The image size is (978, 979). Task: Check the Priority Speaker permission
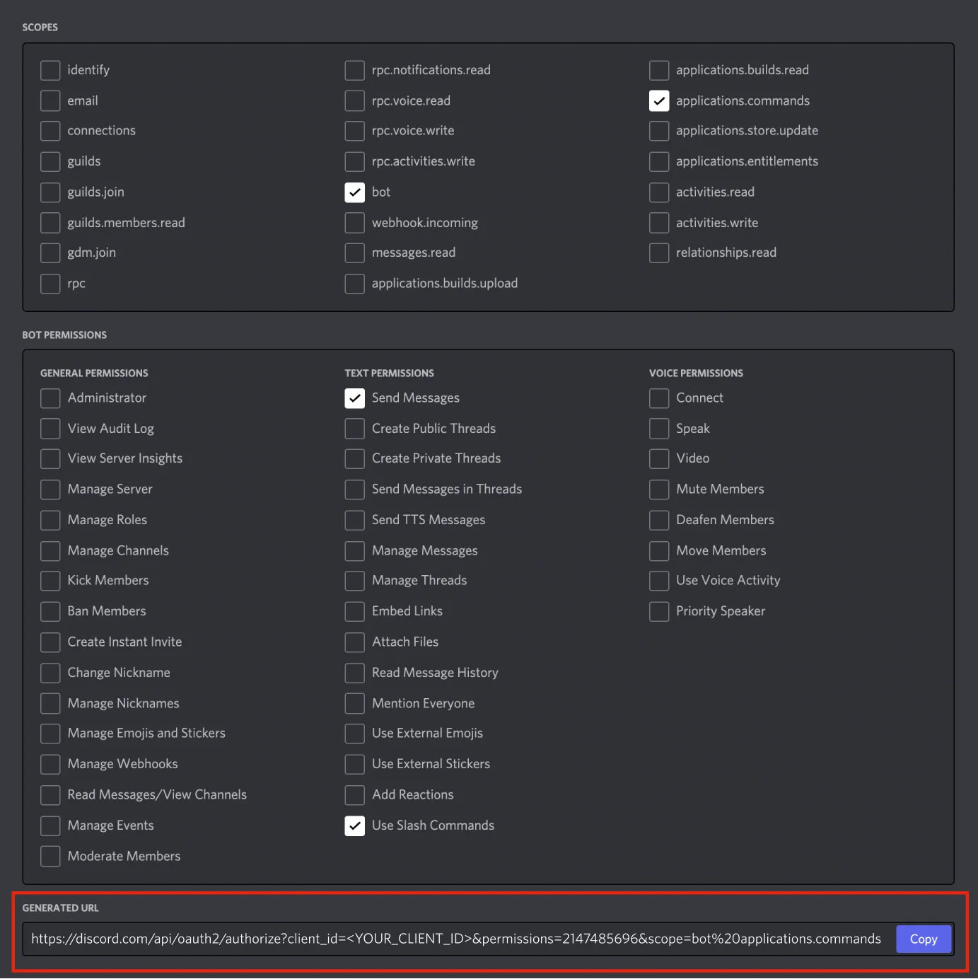click(658, 611)
